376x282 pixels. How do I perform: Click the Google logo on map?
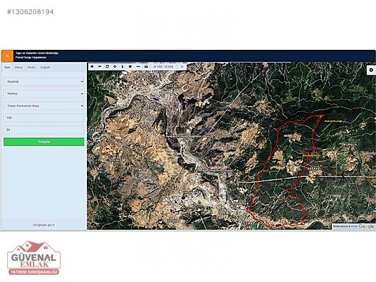coord(367,226)
